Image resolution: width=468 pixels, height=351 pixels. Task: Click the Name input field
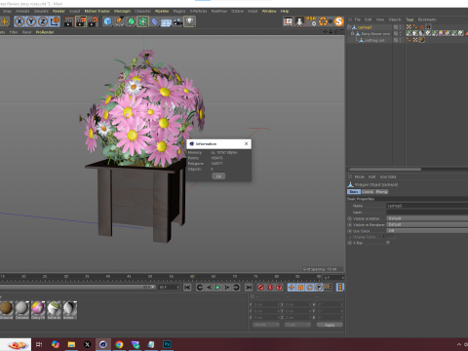pyautogui.click(x=427, y=206)
